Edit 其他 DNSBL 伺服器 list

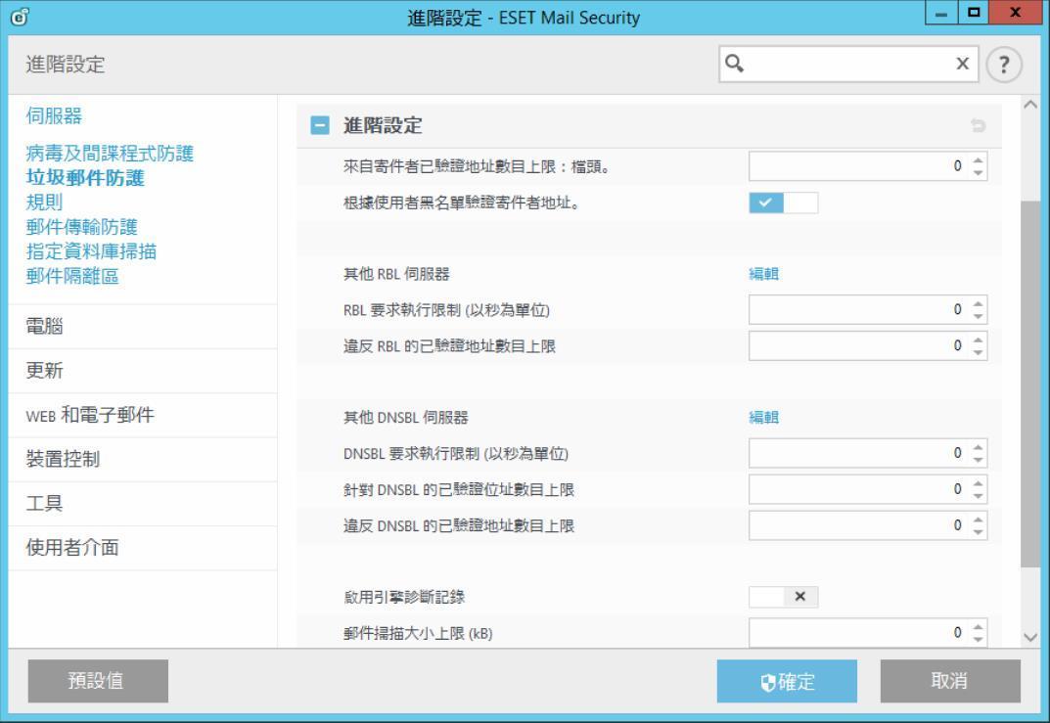click(x=763, y=417)
